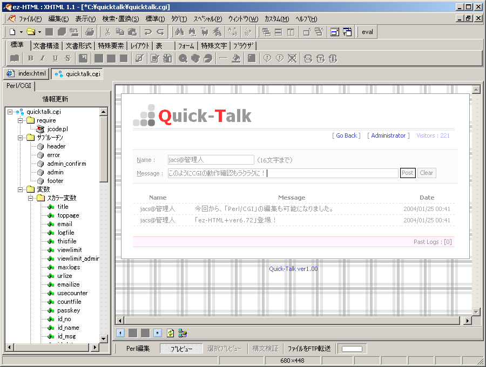
Task: Click the Cut scissors icon
Action: pyautogui.click(x=107, y=32)
